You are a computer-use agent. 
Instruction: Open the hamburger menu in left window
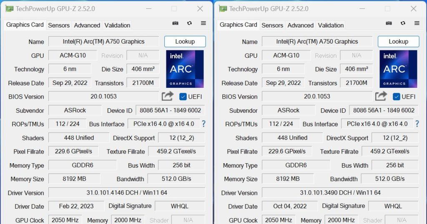[x=203, y=23]
